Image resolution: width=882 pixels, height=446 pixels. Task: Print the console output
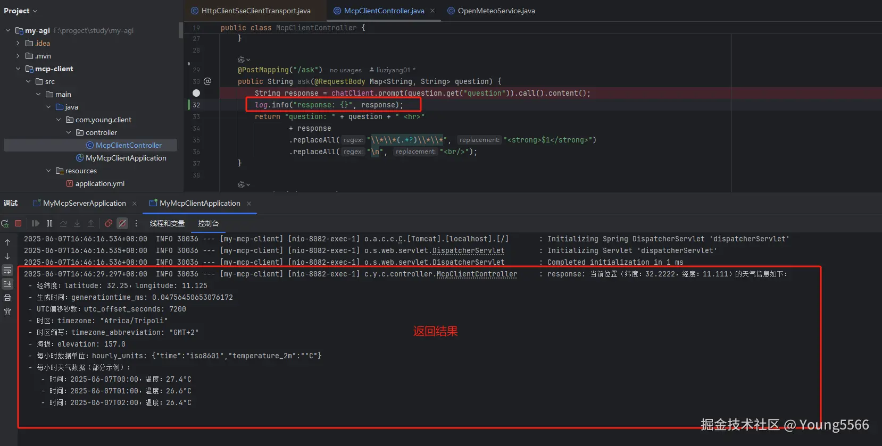(x=7, y=298)
